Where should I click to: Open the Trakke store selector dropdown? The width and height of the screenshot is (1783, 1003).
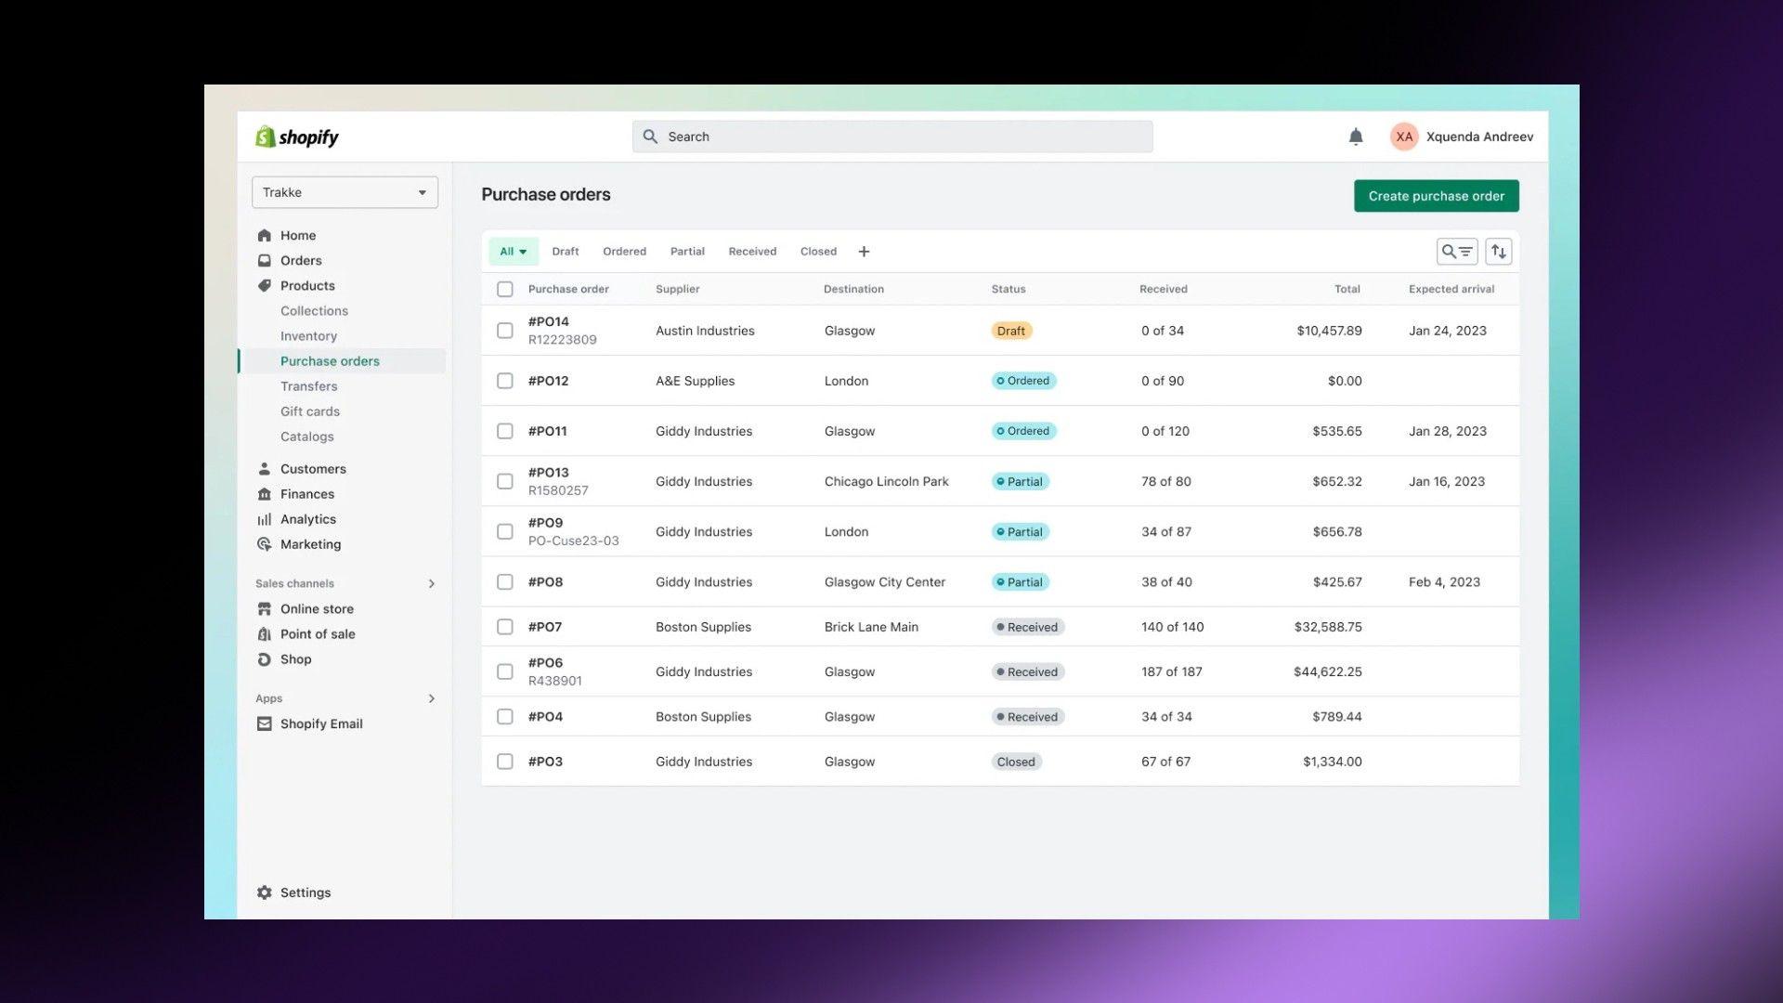click(345, 192)
